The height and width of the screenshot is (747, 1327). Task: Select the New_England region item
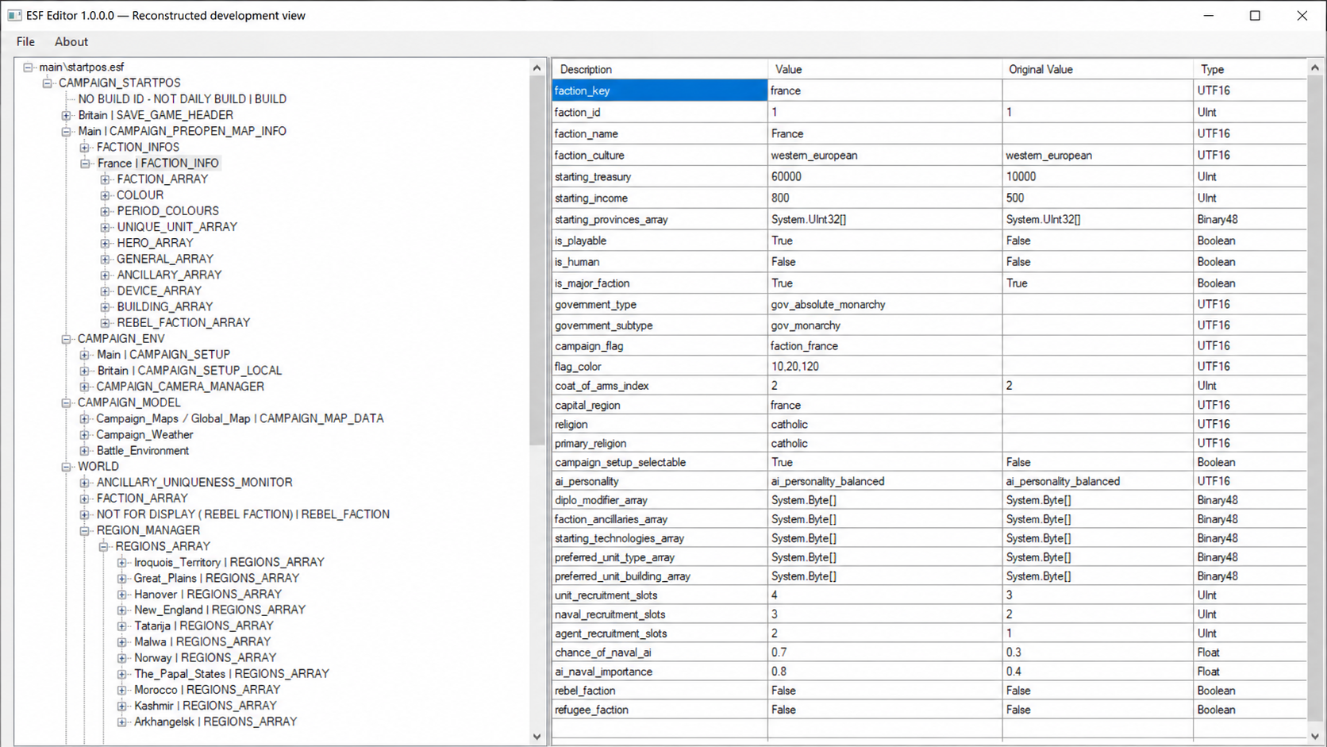[220, 610]
